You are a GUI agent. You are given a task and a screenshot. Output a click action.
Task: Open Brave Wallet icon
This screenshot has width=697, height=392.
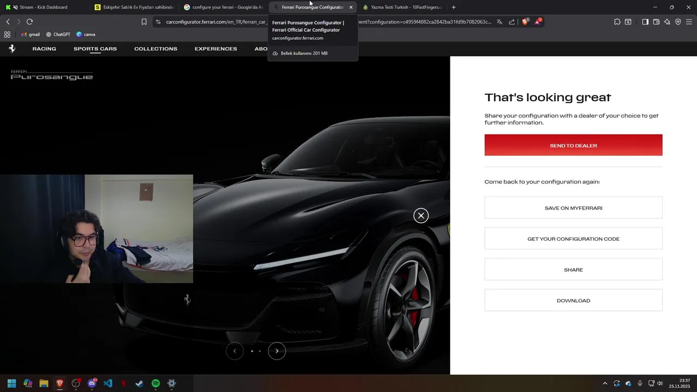tap(656, 22)
